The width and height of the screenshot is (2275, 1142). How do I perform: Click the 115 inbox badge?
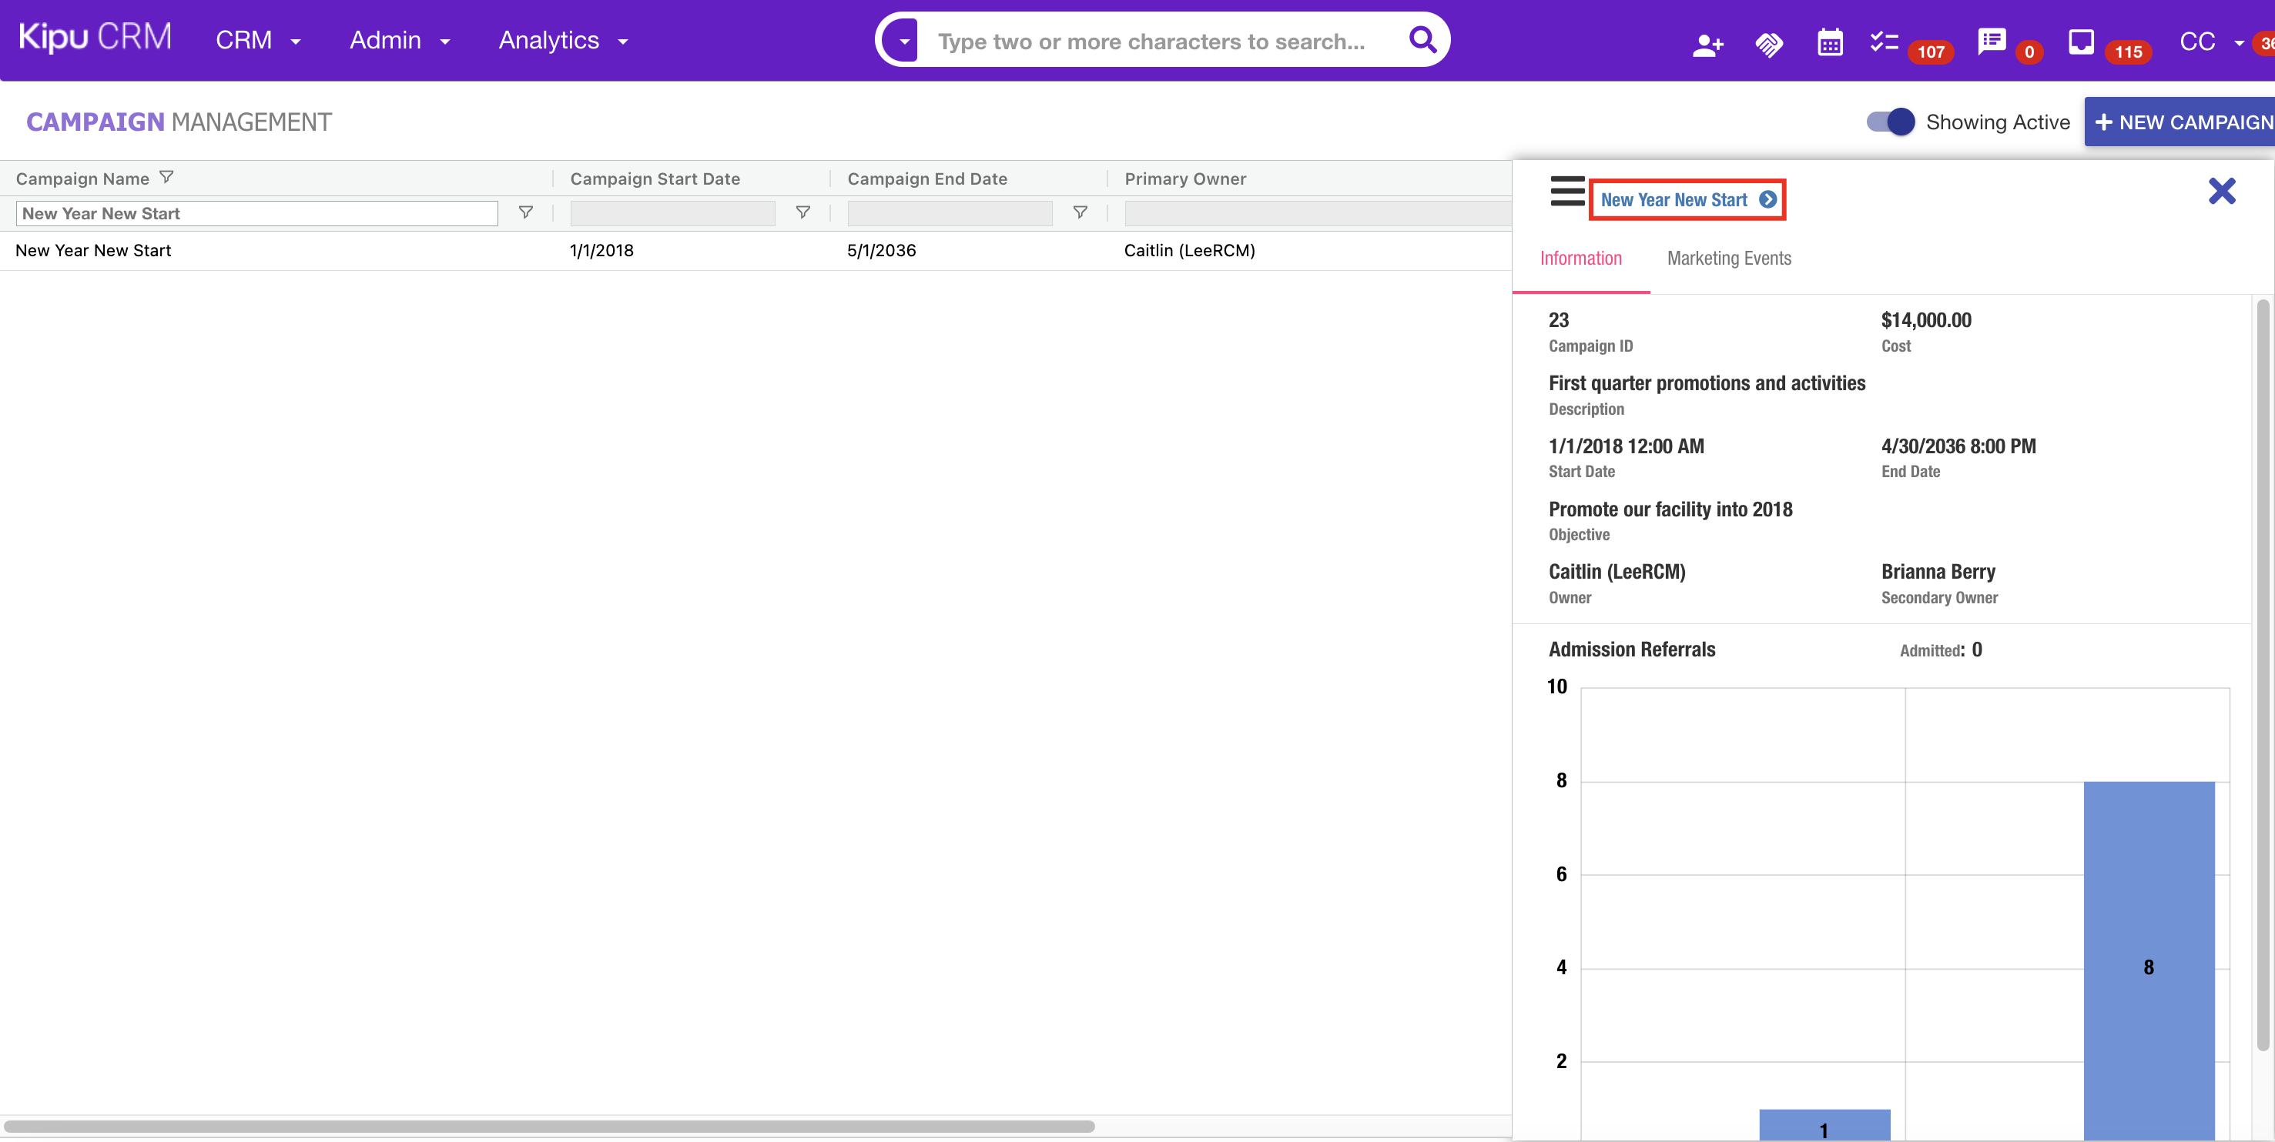pyautogui.click(x=2129, y=52)
